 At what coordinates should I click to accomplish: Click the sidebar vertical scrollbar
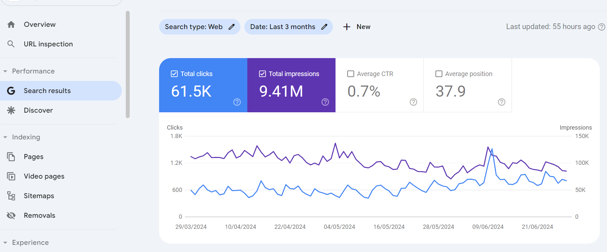coord(128,65)
